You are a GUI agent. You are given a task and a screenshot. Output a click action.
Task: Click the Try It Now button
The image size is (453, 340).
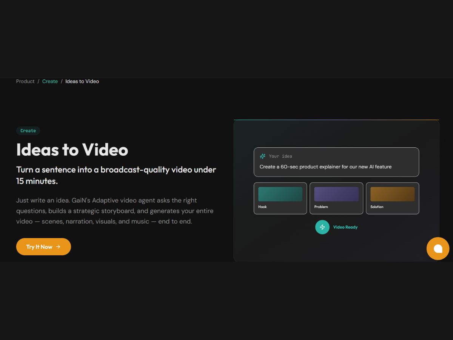point(43,247)
